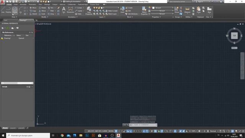Click the Group tool
This screenshot has height=138, width=245.
(x=177, y=10)
